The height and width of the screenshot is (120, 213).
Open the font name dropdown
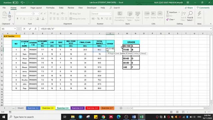32,14
